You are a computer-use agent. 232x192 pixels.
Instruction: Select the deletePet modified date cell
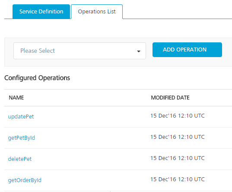(x=178, y=158)
